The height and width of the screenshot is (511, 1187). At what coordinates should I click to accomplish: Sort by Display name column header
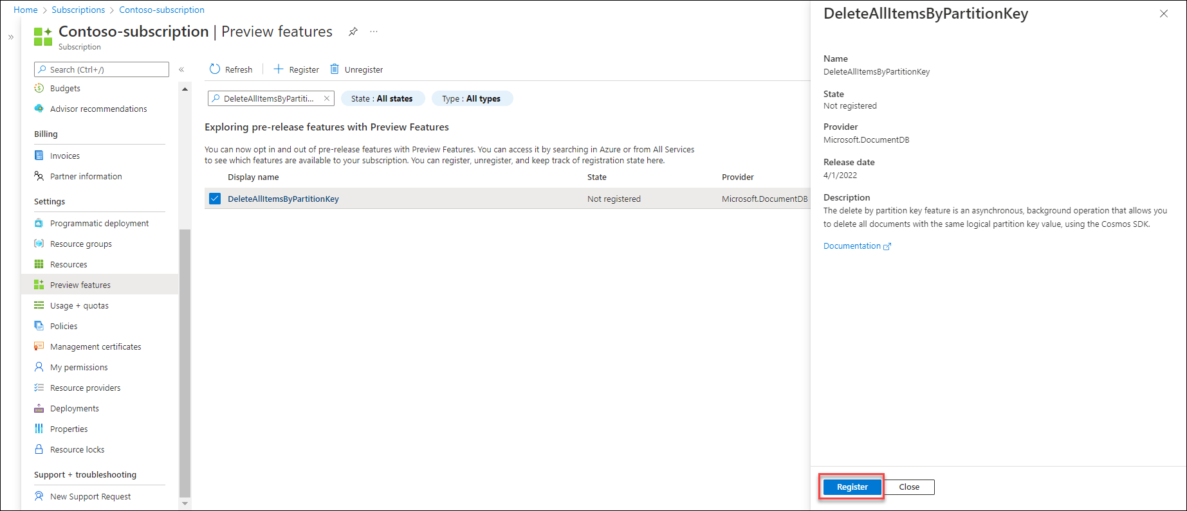click(253, 177)
